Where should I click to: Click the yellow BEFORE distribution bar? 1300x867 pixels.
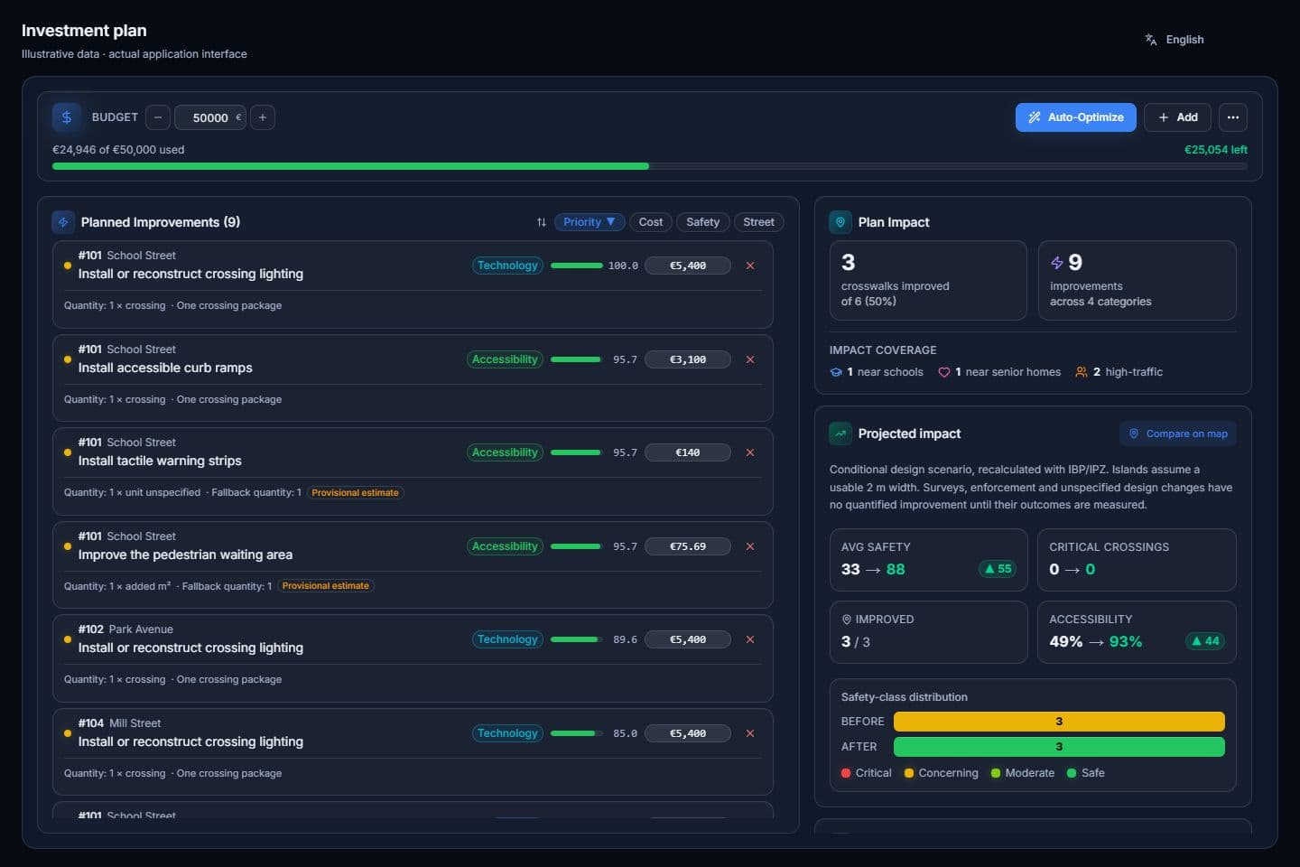coord(1059,722)
